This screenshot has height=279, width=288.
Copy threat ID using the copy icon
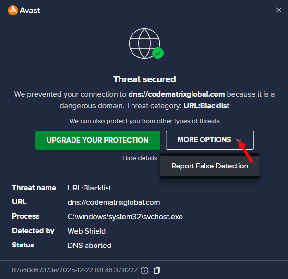tap(157, 270)
